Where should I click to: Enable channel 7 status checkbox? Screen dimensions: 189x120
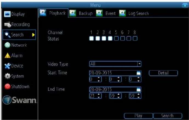pos(129,38)
